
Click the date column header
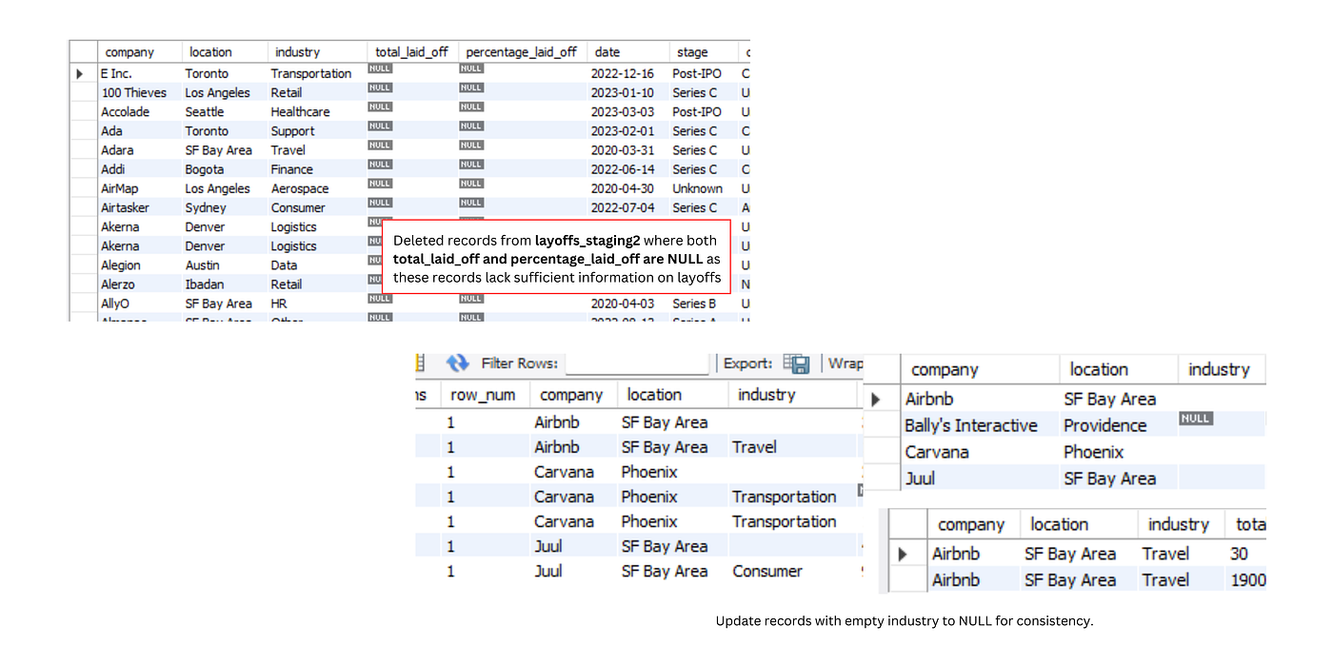[x=607, y=52]
